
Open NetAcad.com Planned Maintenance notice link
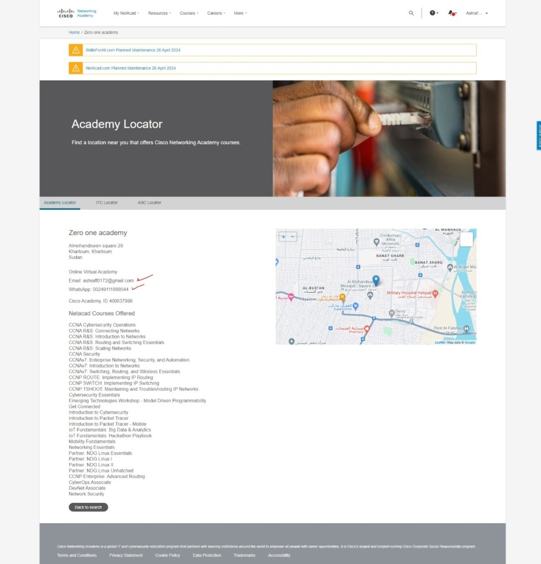(x=130, y=68)
